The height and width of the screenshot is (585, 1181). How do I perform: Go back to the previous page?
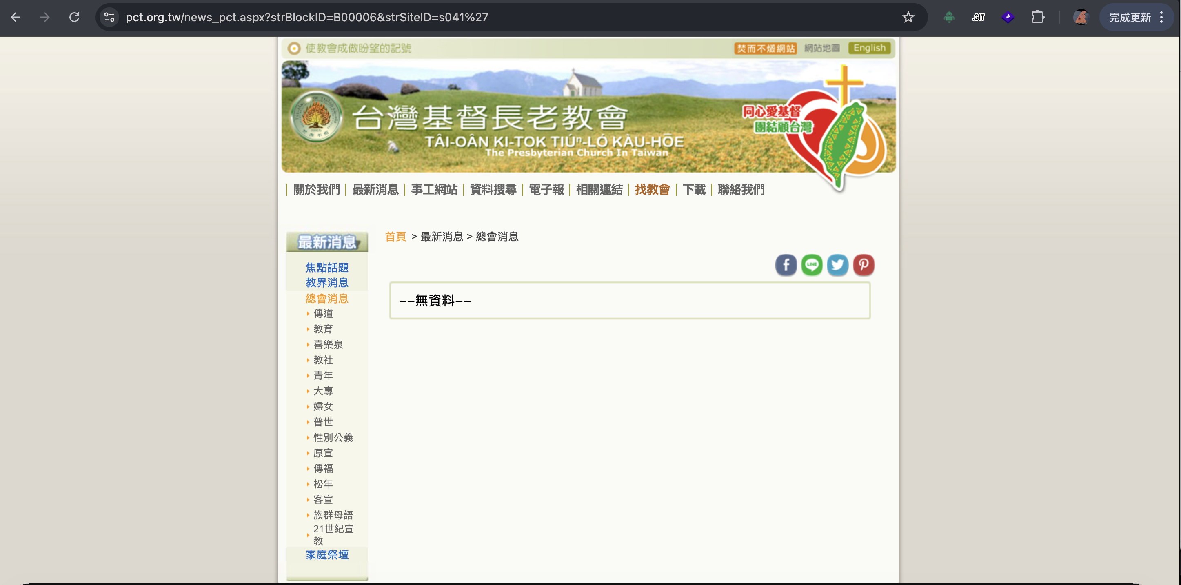coord(16,18)
